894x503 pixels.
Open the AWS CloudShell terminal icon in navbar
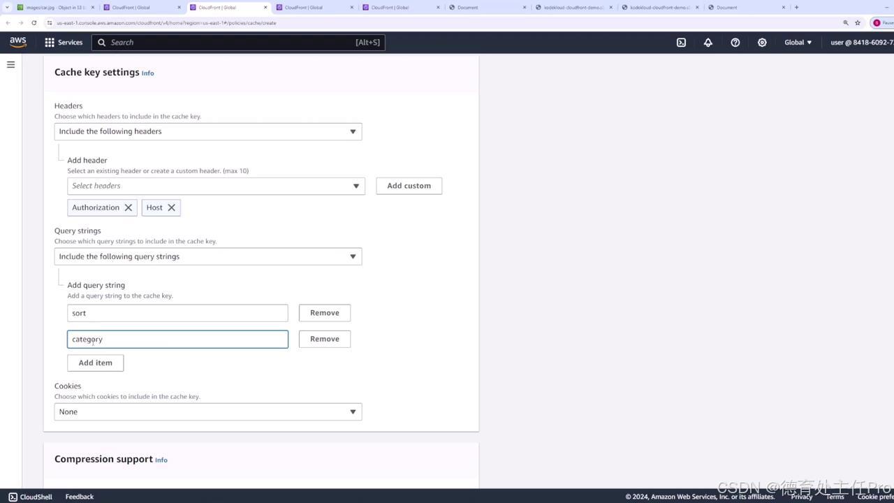pyautogui.click(x=681, y=43)
